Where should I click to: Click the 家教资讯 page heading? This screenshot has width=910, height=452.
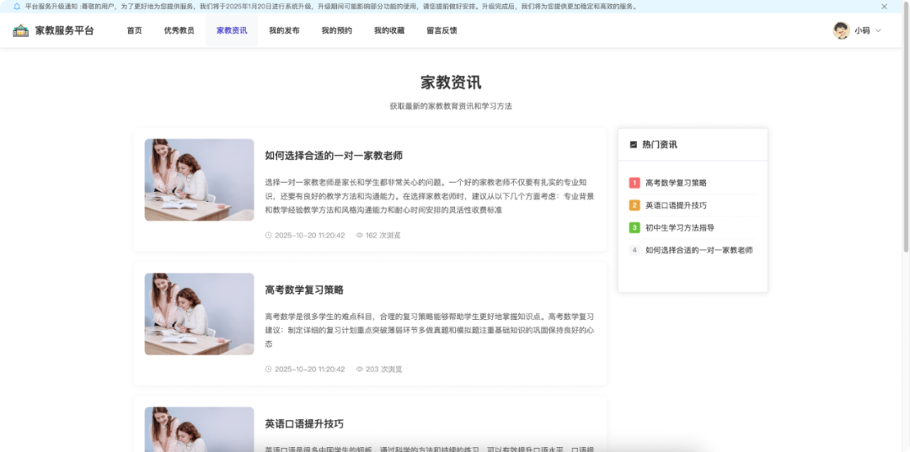451,82
